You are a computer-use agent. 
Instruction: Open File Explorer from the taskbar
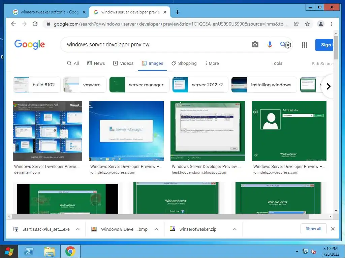click(50, 251)
